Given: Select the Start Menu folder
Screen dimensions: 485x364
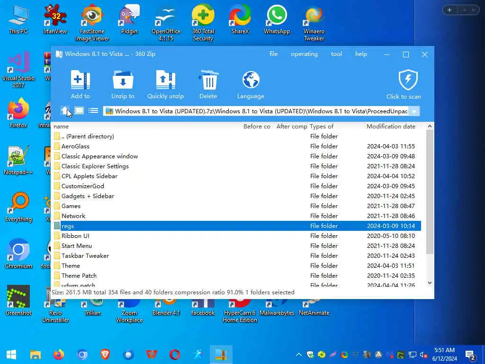Looking at the screenshot, I should (237, 246).
